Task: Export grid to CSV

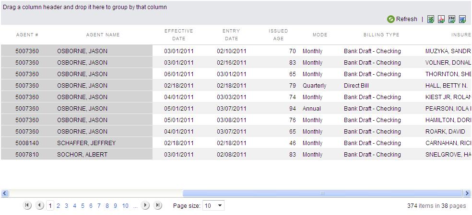Action: pos(452,19)
